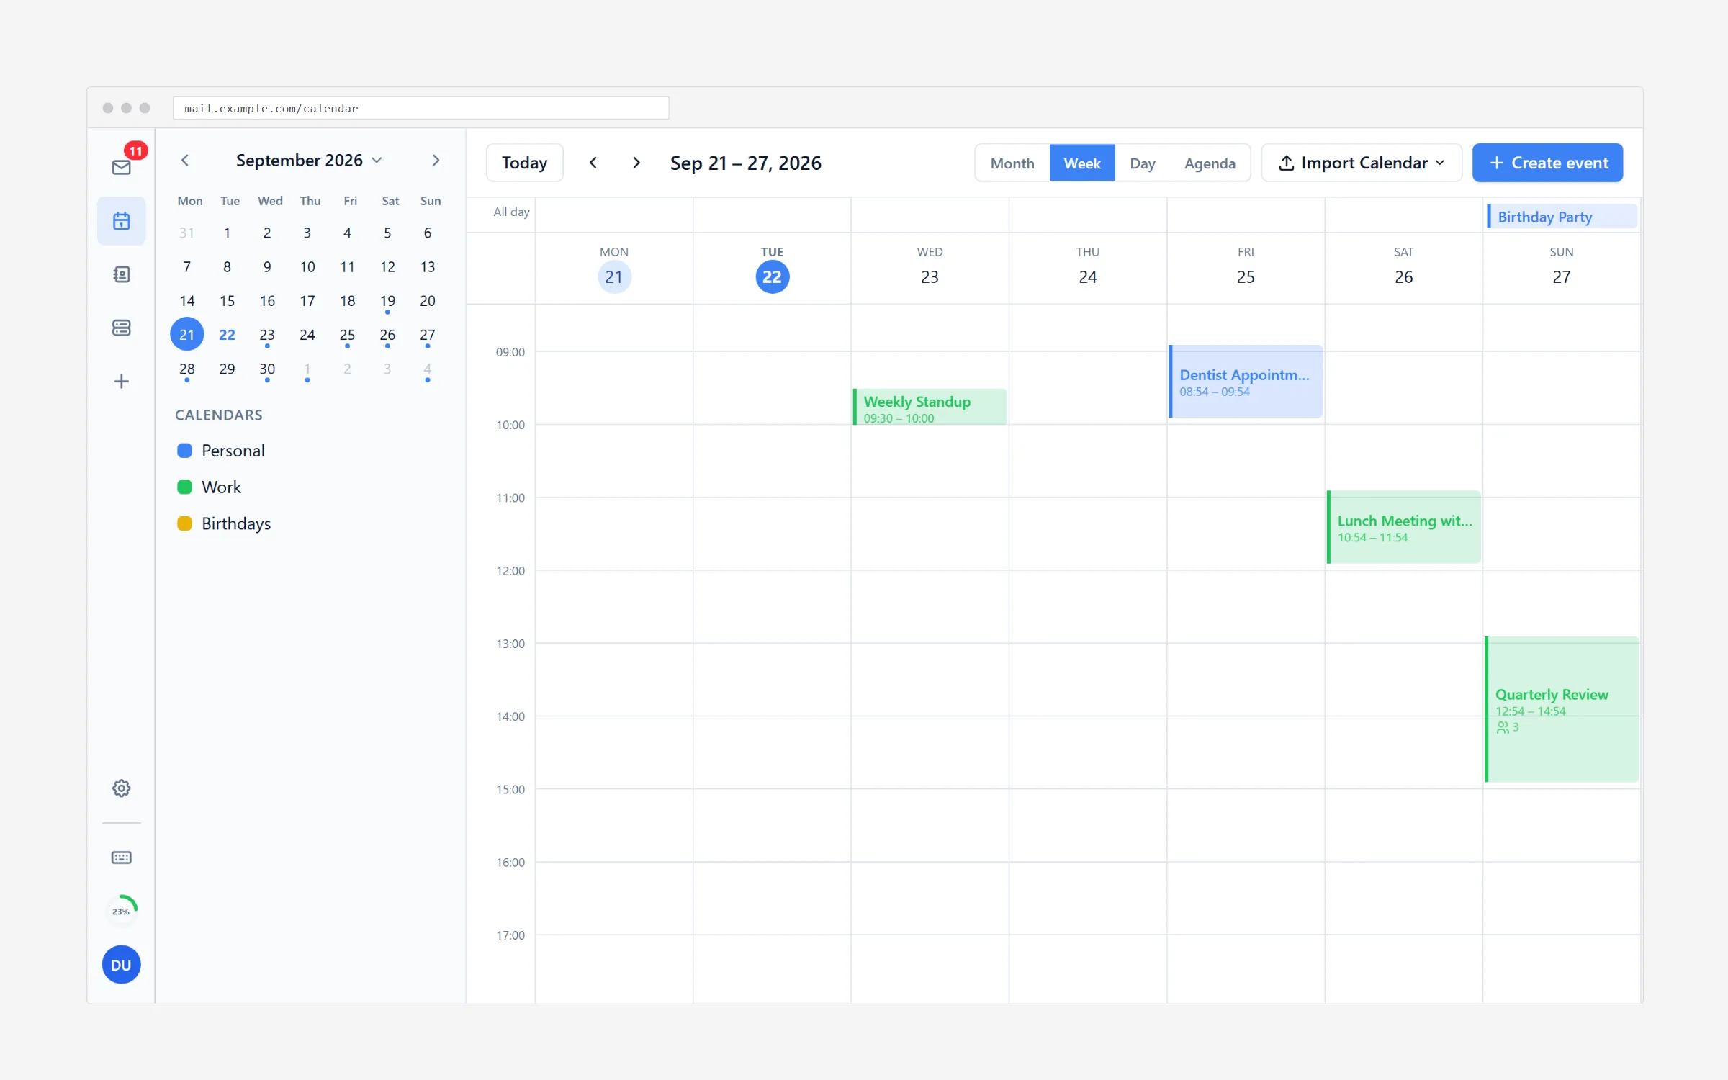Select September 19 in mini calendar
The width and height of the screenshot is (1728, 1080).
(x=387, y=301)
